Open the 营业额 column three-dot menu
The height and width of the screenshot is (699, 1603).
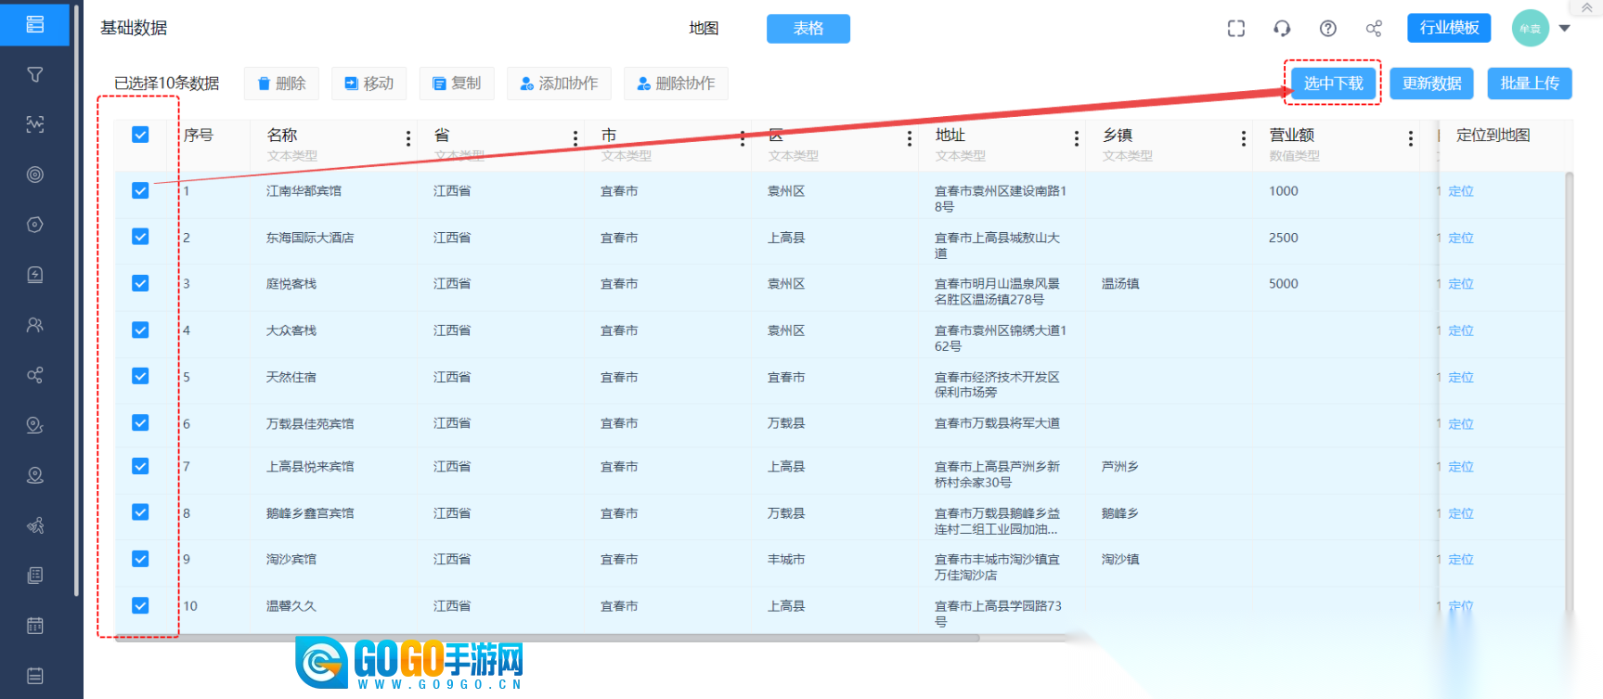(x=1411, y=138)
